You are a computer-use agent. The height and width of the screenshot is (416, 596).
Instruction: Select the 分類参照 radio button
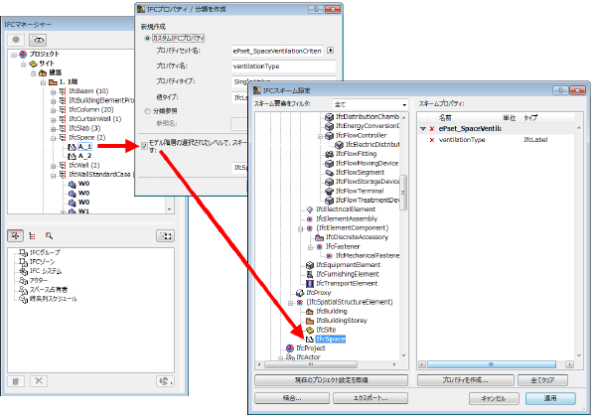pos(147,111)
